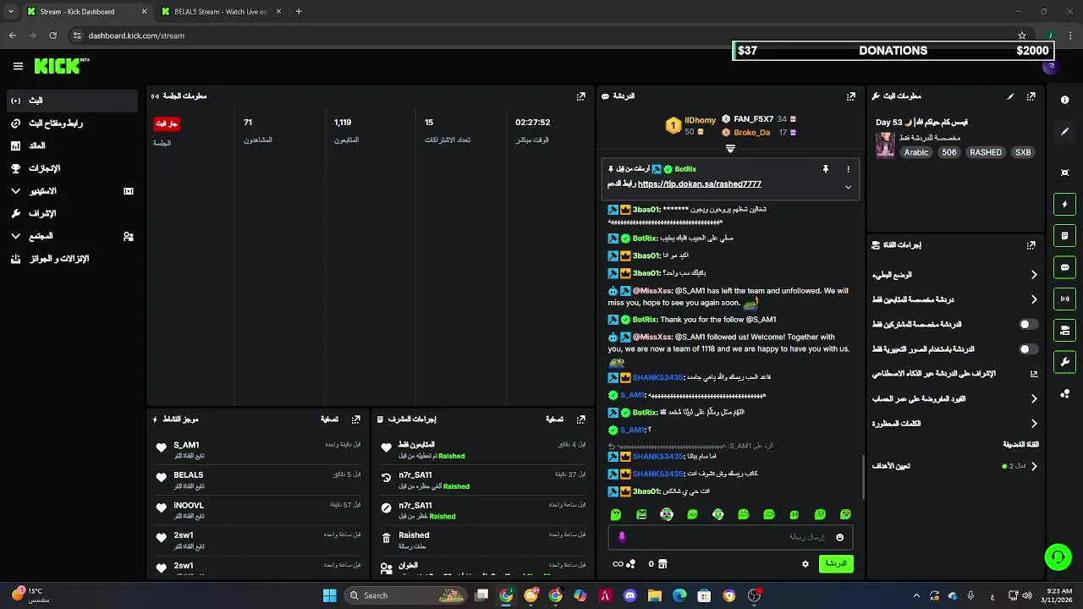Open three-dot menu on the pinned message

tap(848, 169)
